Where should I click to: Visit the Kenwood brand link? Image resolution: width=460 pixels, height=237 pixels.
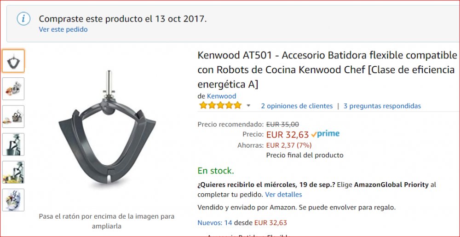point(222,96)
